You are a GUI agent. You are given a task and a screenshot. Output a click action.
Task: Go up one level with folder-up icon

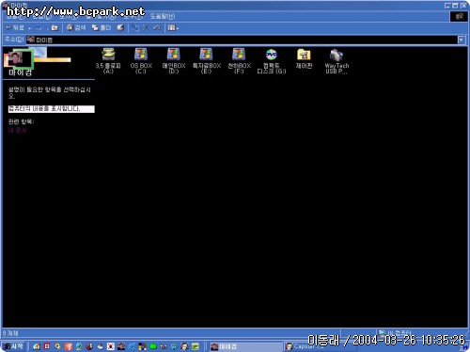pyautogui.click(x=55, y=28)
